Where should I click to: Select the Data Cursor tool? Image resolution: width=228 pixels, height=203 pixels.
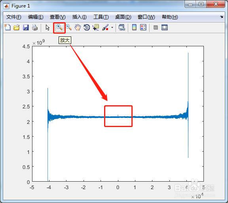tap(96, 27)
